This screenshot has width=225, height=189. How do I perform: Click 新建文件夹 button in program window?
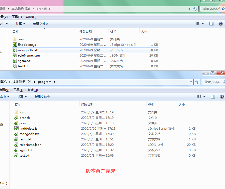click(x=42, y=97)
